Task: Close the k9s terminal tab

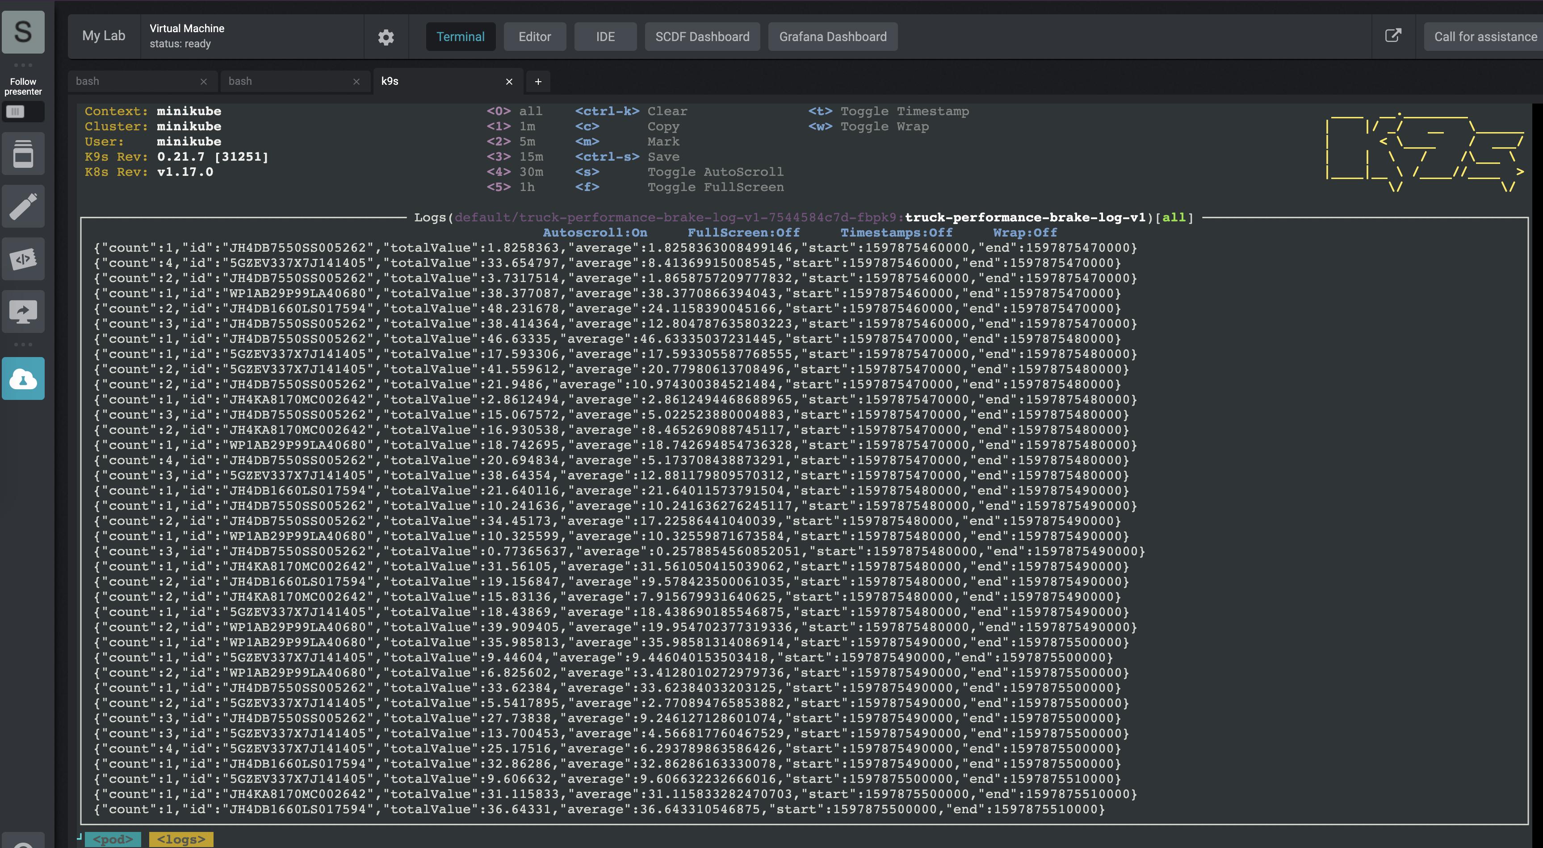Action: coord(509,82)
